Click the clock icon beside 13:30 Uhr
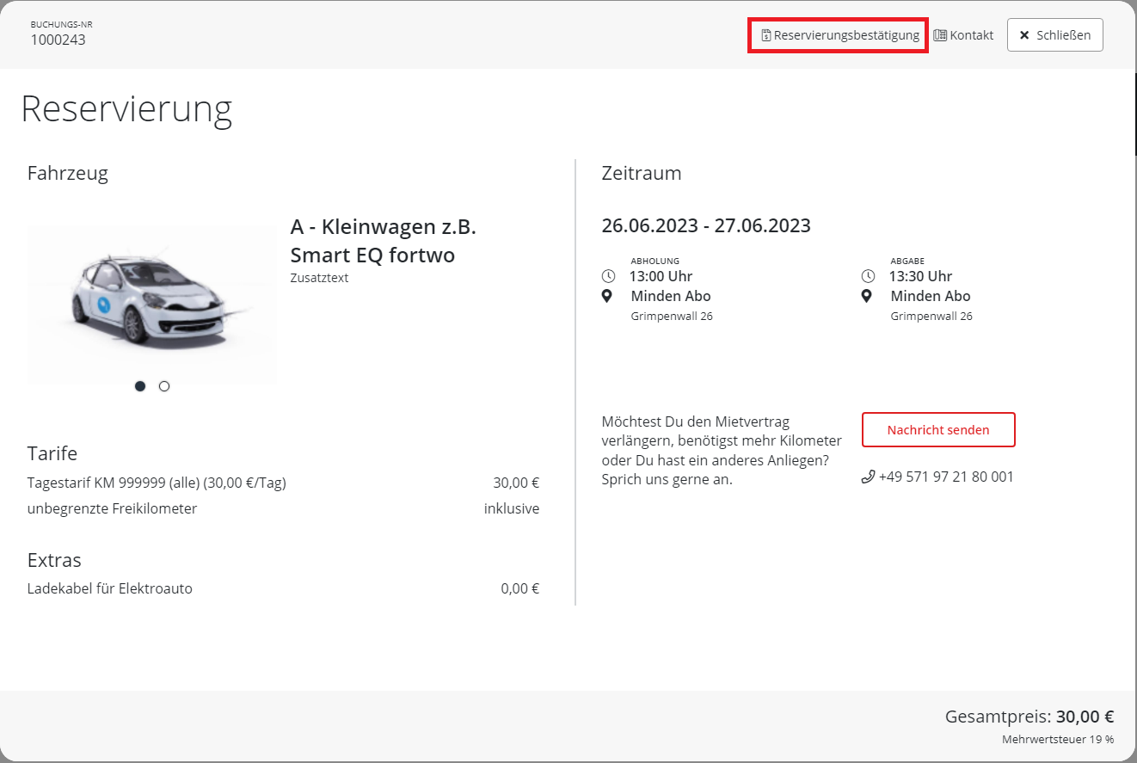Screen dimensions: 1137x763 click(868, 276)
